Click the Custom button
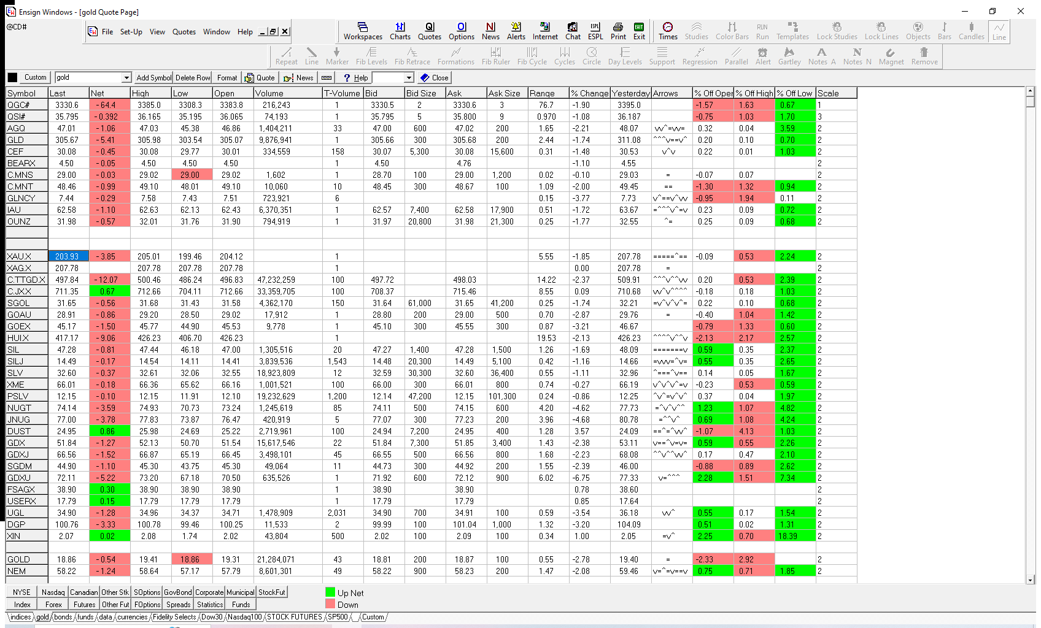This screenshot has height=628, width=1041. coord(35,77)
